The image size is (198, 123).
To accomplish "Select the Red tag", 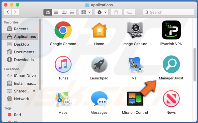I will coord(20,115).
